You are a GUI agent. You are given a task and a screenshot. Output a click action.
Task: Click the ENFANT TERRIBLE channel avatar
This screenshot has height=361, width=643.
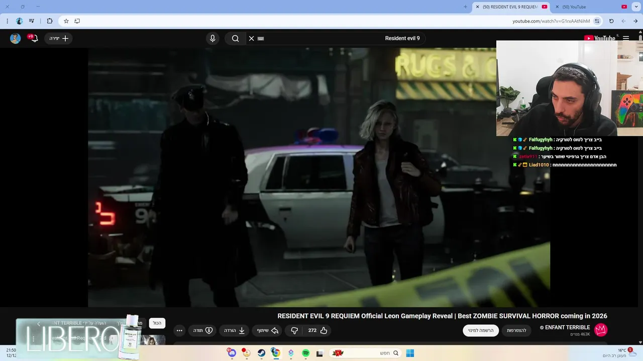point(601,330)
